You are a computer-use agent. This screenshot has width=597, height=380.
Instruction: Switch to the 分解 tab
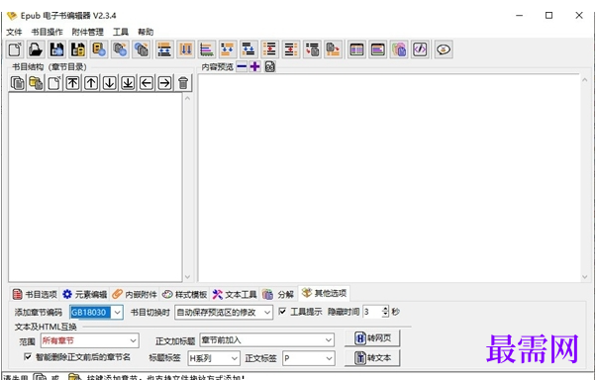coord(278,294)
